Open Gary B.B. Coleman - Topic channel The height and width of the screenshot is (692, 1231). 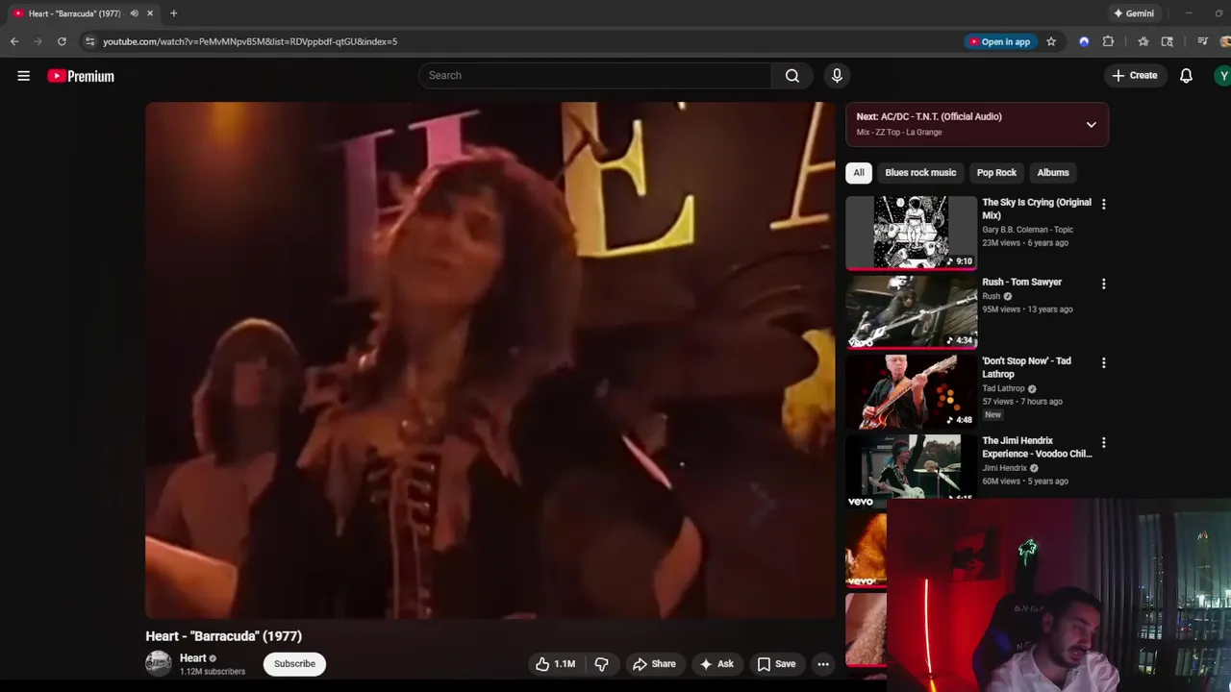[1027, 230]
